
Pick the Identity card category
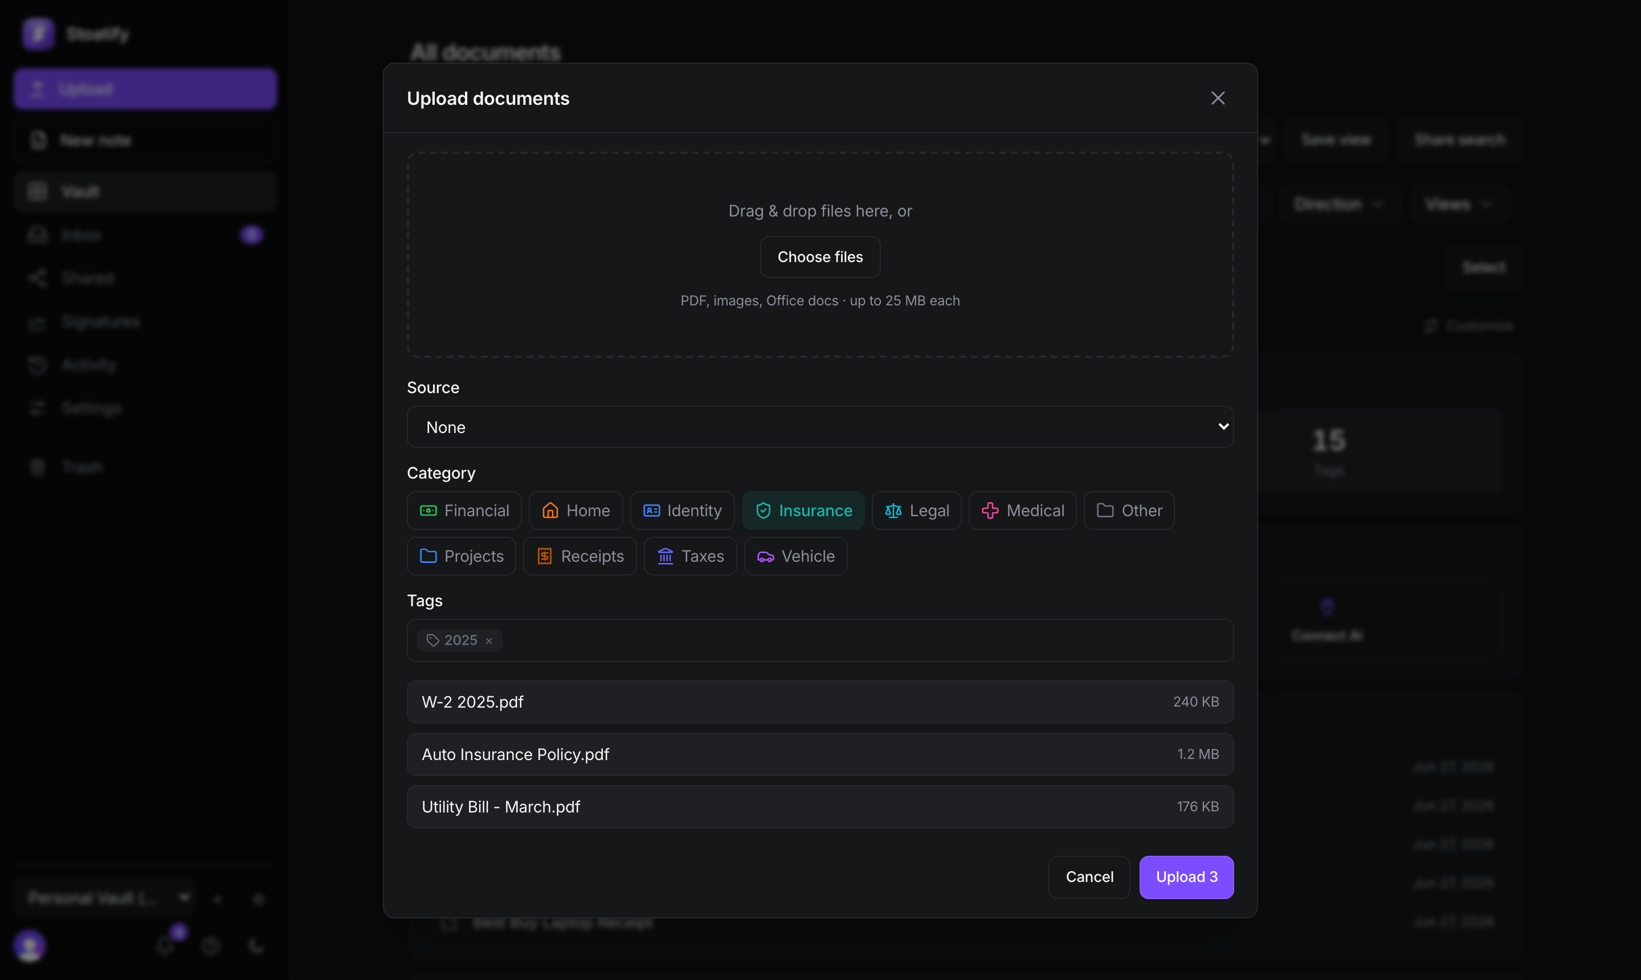[x=682, y=511]
